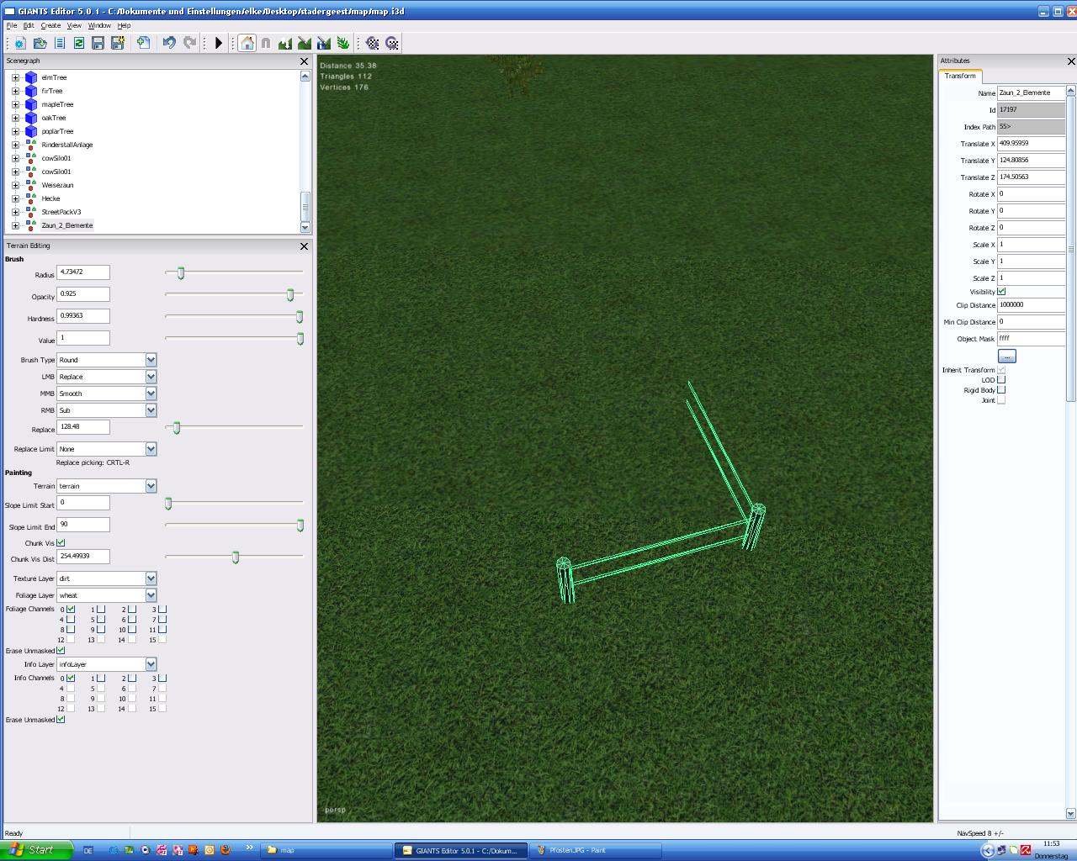This screenshot has width=1077, height=861.
Task: Show hidden system tray icons
Action: pos(988,850)
